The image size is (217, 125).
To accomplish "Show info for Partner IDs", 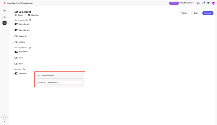I will (24, 69).
